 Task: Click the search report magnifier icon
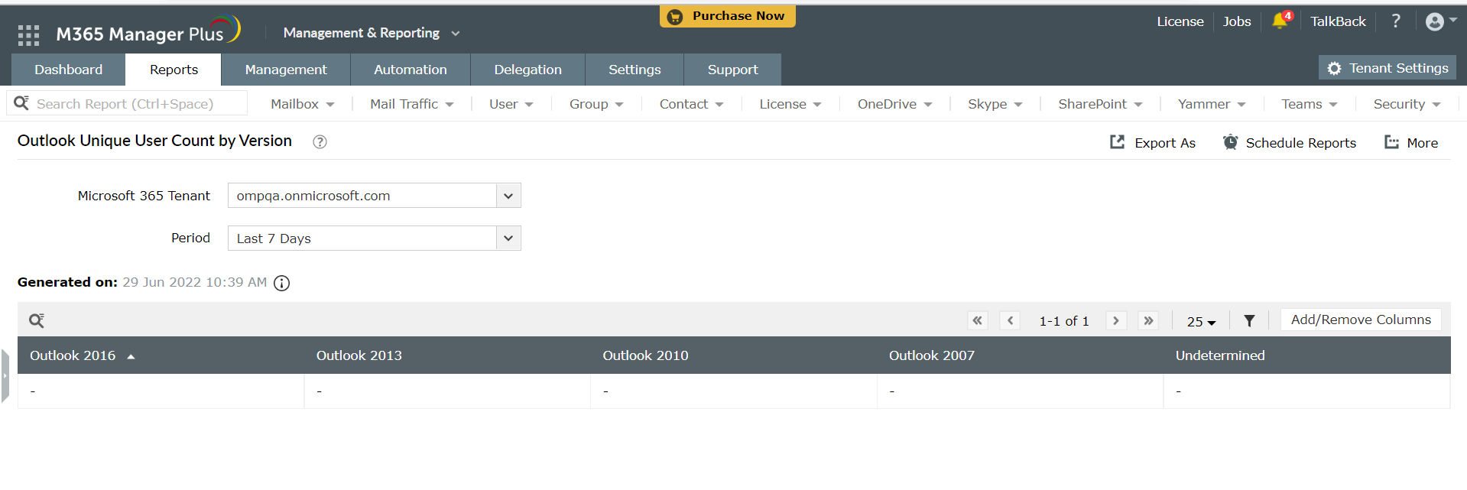tap(21, 103)
